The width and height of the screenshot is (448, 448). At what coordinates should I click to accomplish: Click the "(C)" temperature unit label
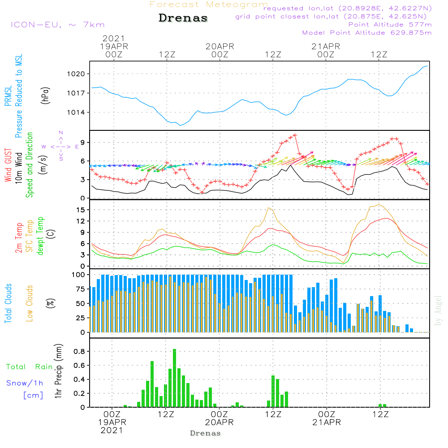tap(51, 234)
